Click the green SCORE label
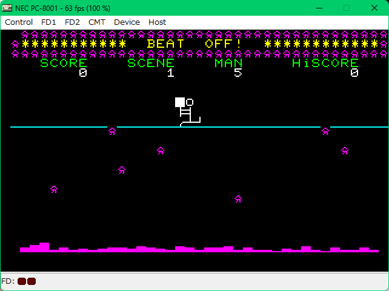The height and width of the screenshot is (291, 389). [x=64, y=63]
